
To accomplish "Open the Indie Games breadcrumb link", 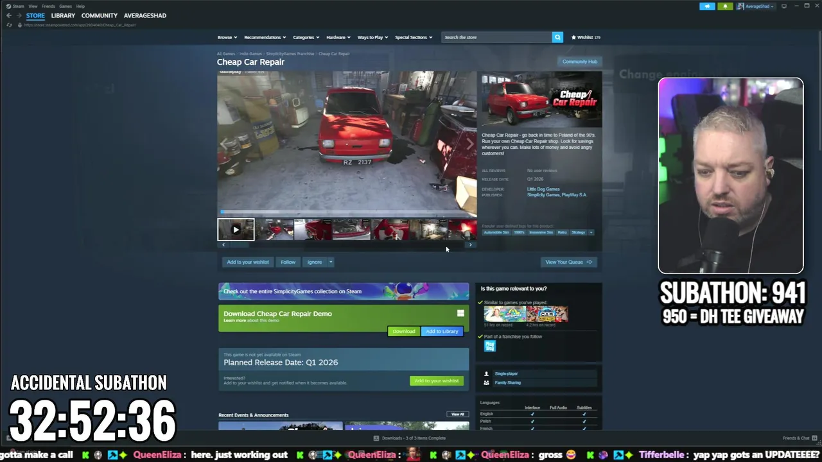I will tap(250, 54).
